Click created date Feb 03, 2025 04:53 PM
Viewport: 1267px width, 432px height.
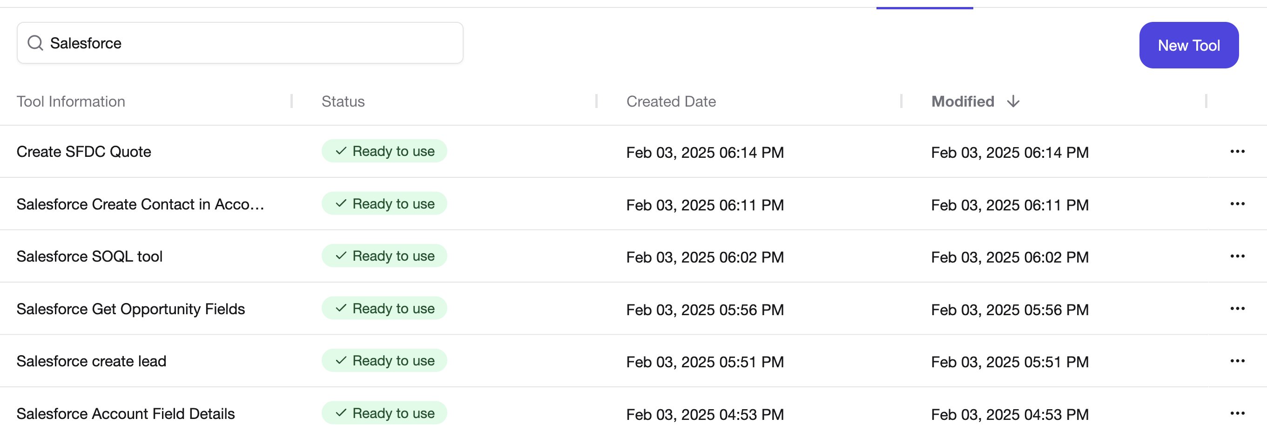pos(705,415)
